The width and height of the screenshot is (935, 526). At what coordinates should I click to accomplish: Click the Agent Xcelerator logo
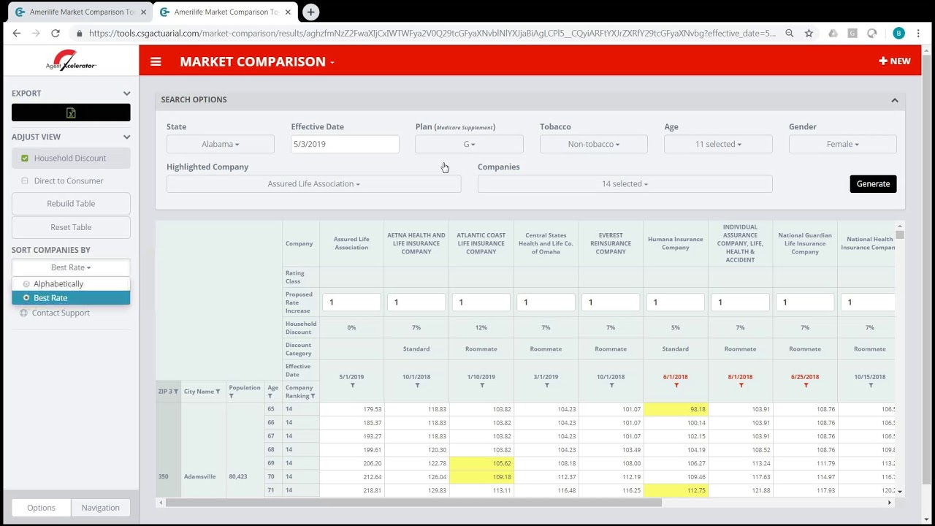pyautogui.click(x=71, y=61)
